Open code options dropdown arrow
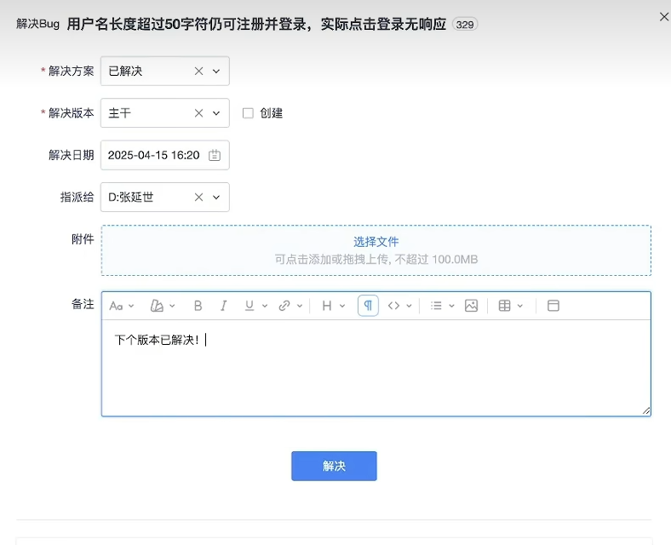The width and height of the screenshot is (671, 545). tap(409, 306)
